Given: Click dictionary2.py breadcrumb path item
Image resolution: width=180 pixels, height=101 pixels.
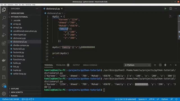Looking at the screenshot, I should coord(54,13).
